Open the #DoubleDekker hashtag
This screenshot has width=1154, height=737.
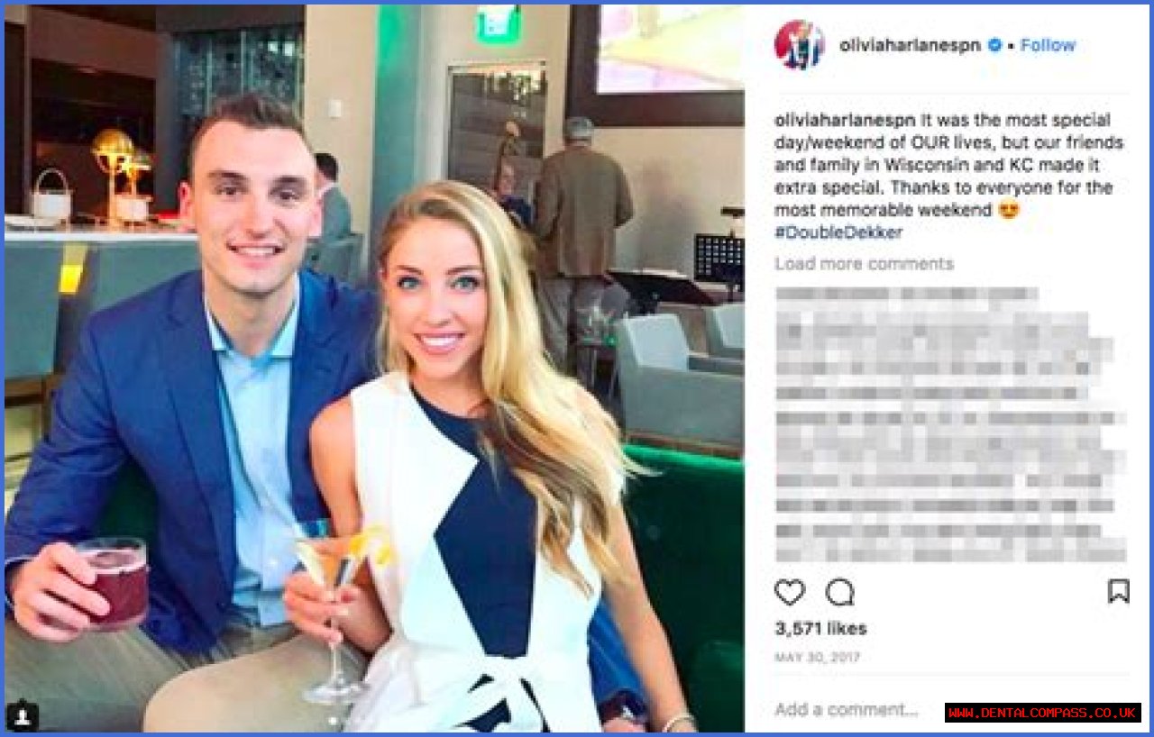click(x=838, y=232)
